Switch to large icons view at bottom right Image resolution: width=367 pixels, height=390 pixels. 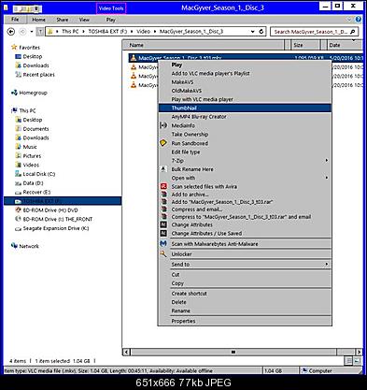click(357, 361)
